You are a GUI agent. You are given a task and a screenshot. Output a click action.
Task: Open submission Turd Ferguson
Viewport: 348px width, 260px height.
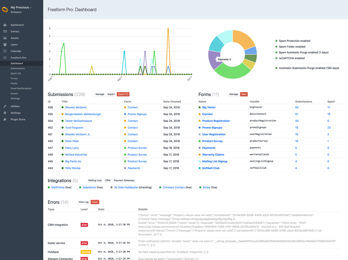tap(74, 128)
